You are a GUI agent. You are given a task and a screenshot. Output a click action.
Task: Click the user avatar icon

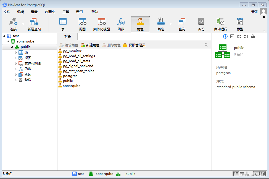[263, 12]
